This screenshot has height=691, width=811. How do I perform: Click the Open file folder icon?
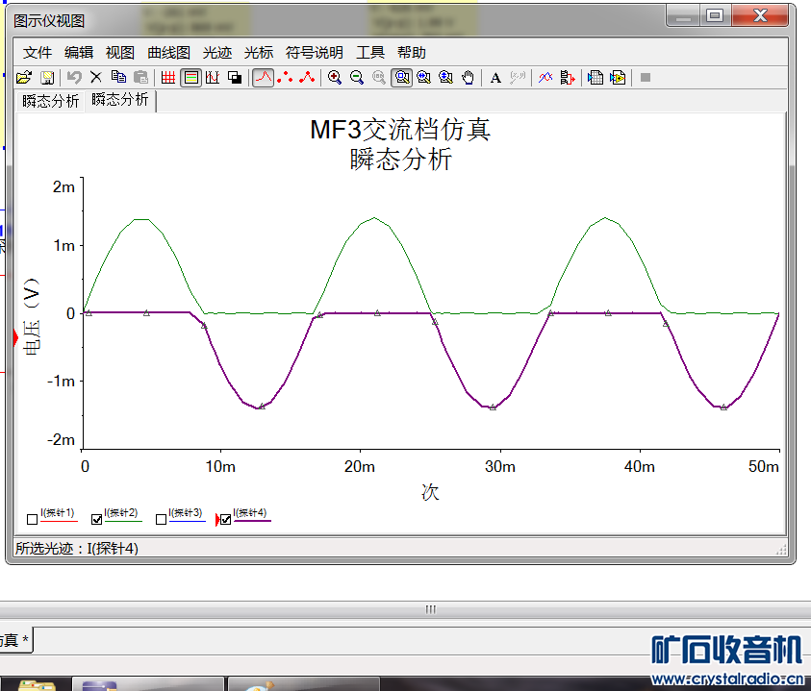tap(24, 78)
